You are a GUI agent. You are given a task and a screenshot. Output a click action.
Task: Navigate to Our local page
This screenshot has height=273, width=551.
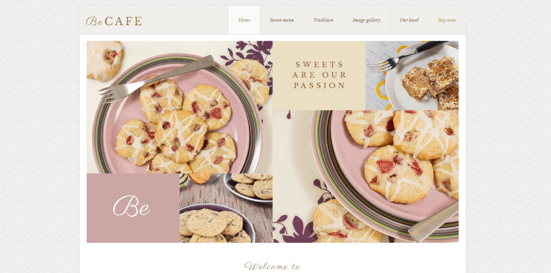pos(409,20)
